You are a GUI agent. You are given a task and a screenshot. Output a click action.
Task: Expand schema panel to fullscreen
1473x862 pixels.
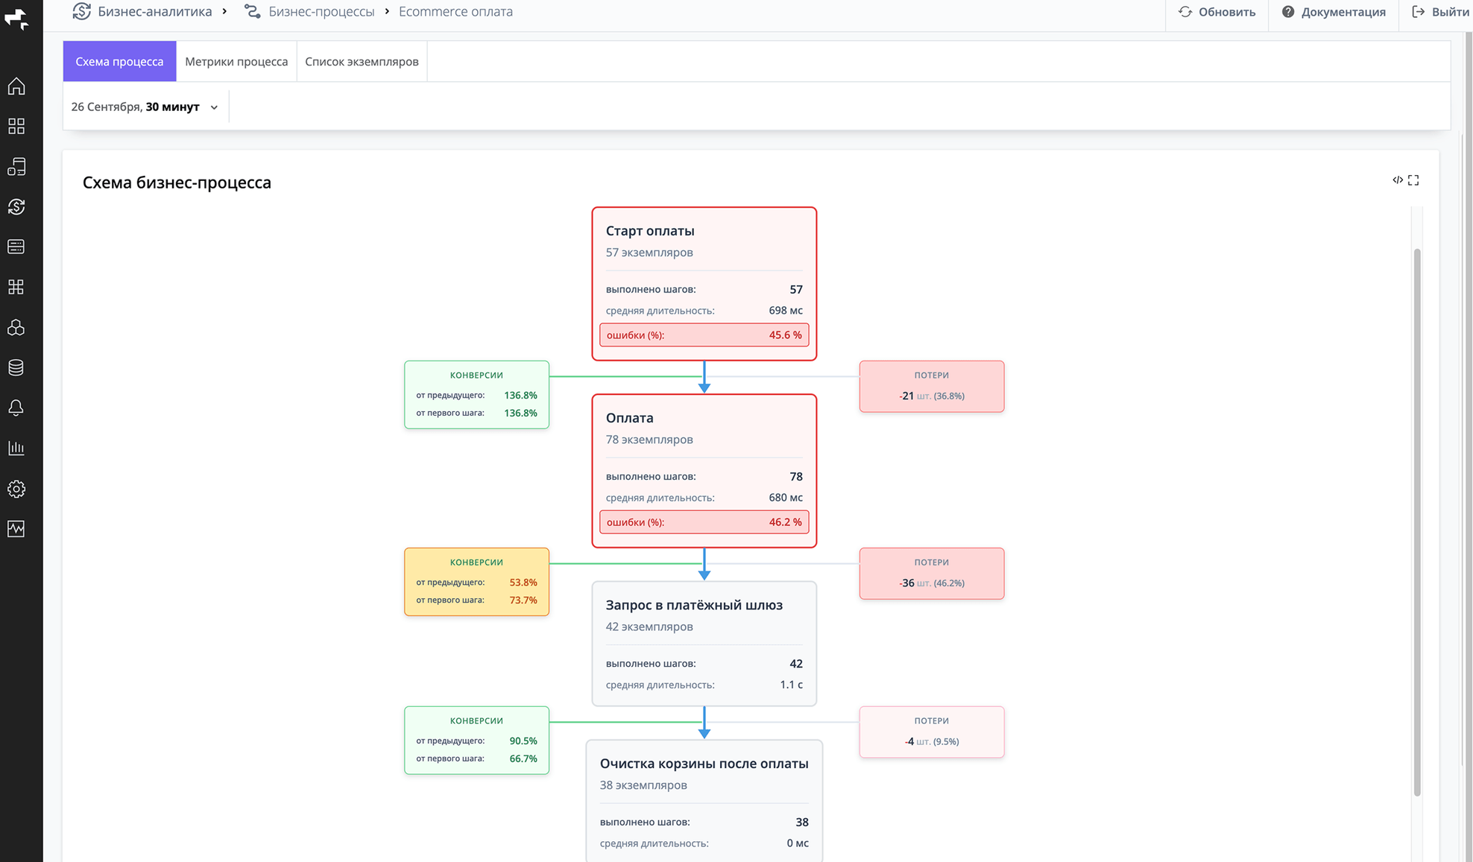click(x=1413, y=180)
